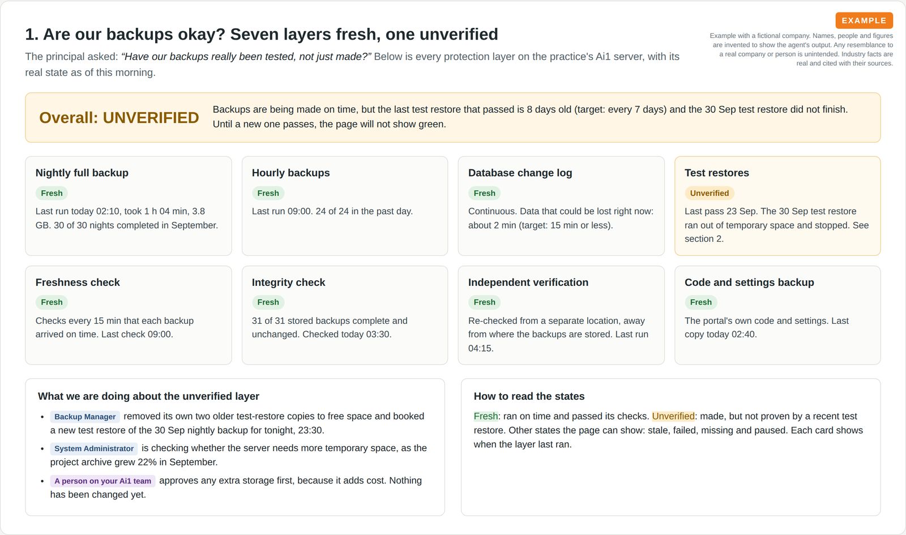Click the 'Re-checked from a separate location' text
The image size is (906, 535).
tap(558, 334)
